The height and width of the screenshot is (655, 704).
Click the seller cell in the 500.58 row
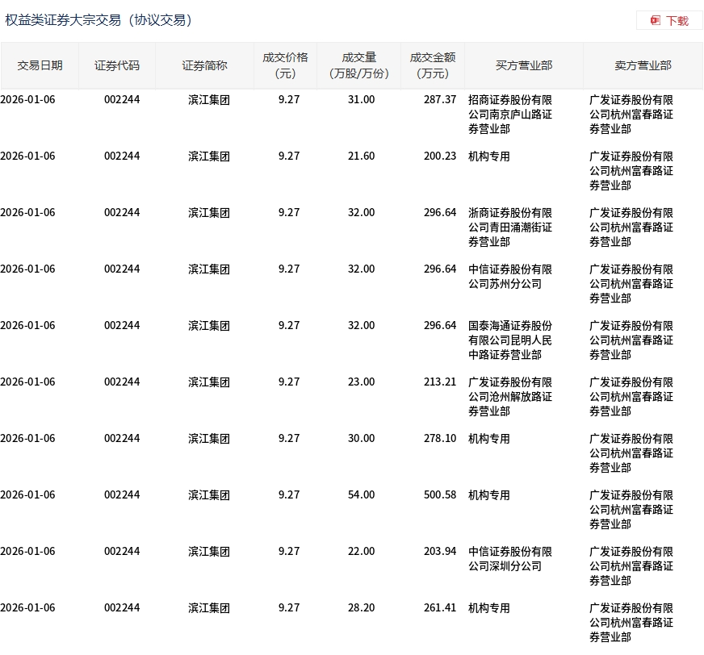click(631, 510)
